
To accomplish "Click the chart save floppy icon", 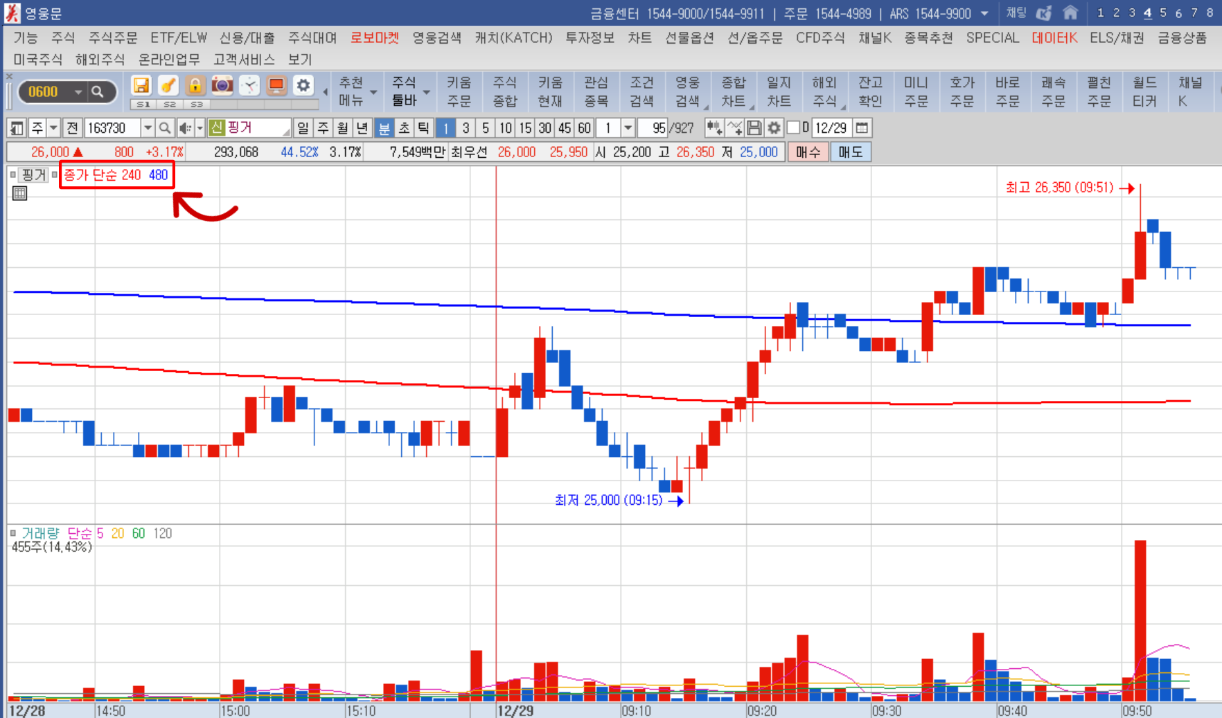I will (754, 128).
